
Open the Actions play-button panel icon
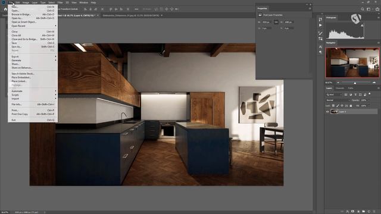pos(320,25)
